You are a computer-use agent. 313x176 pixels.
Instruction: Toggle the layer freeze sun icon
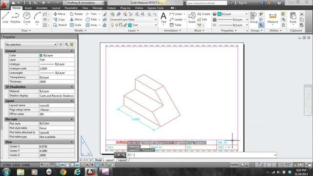(116, 25)
